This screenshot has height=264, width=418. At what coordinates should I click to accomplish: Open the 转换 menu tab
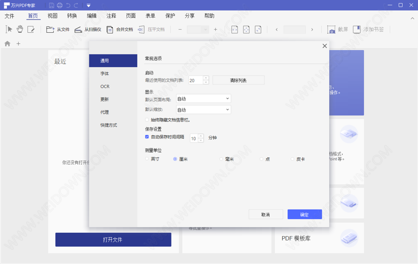click(x=72, y=16)
